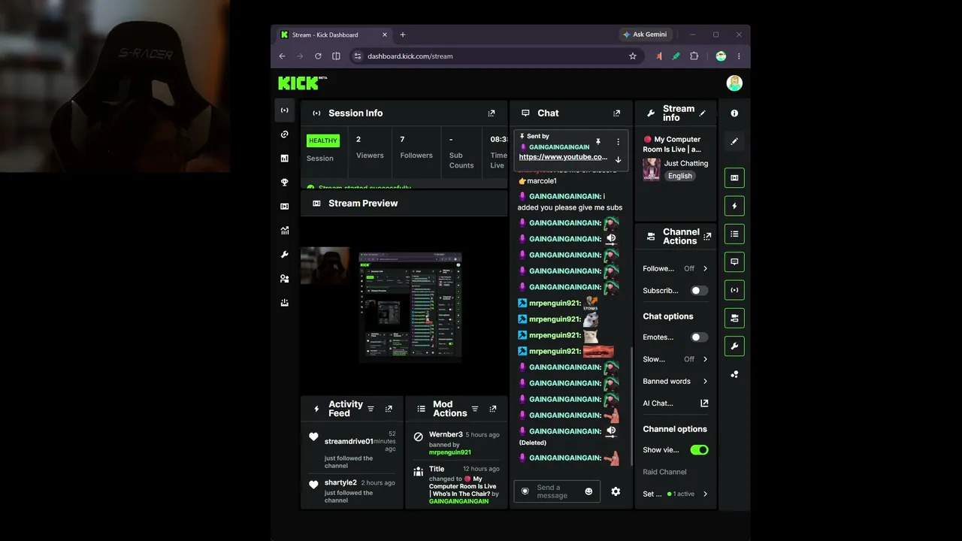962x541 pixels.
Task: Toggle Stream Info widget in right sidebar
Action: point(734,346)
